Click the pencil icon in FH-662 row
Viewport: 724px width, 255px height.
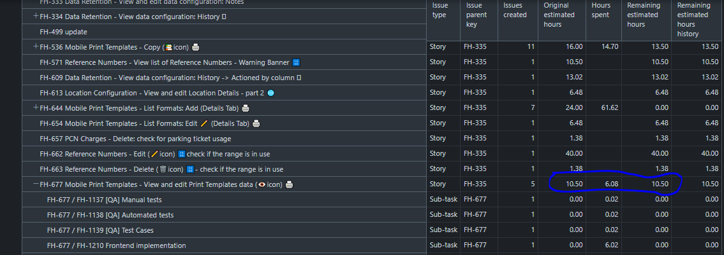(x=154, y=154)
